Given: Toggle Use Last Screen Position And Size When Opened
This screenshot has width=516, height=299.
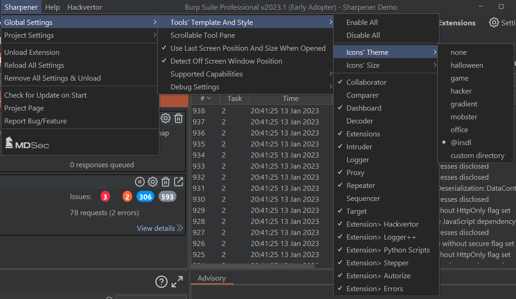Looking at the screenshot, I should [x=245, y=48].
